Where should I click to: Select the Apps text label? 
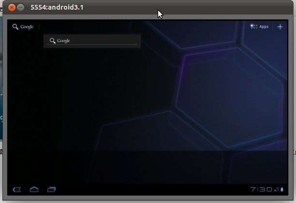(x=264, y=27)
